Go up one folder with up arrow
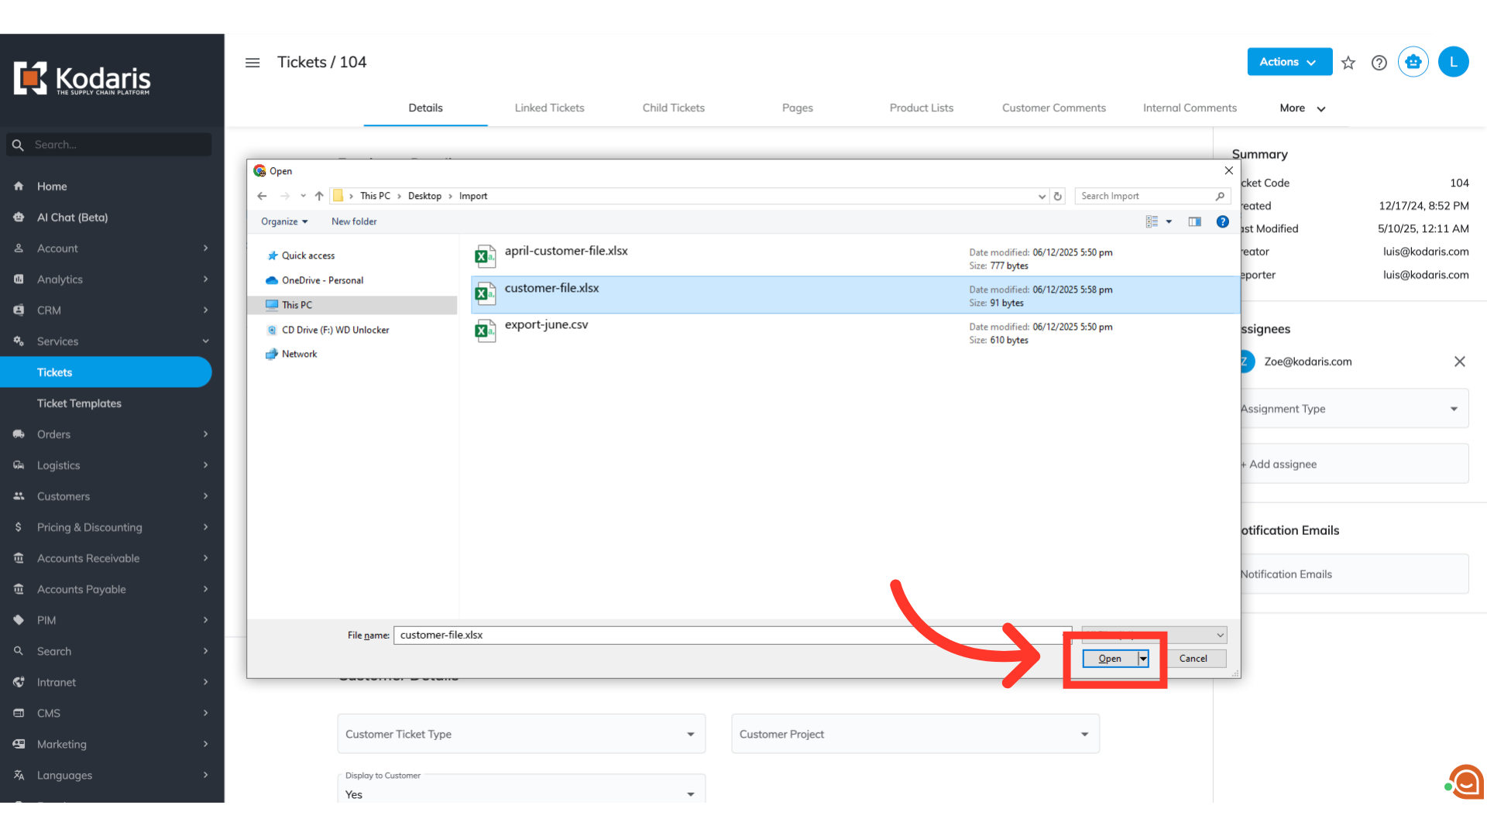1487x836 pixels. click(x=319, y=197)
